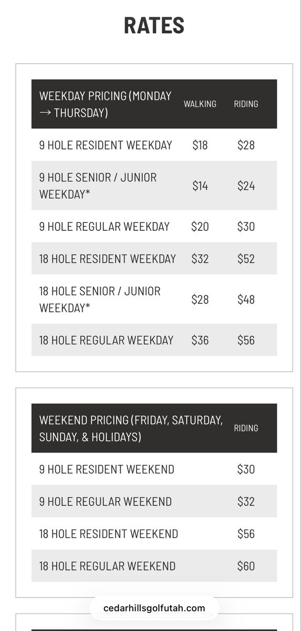Select the $52 18-hole resident riding price
301x631 pixels.
pos(246,259)
